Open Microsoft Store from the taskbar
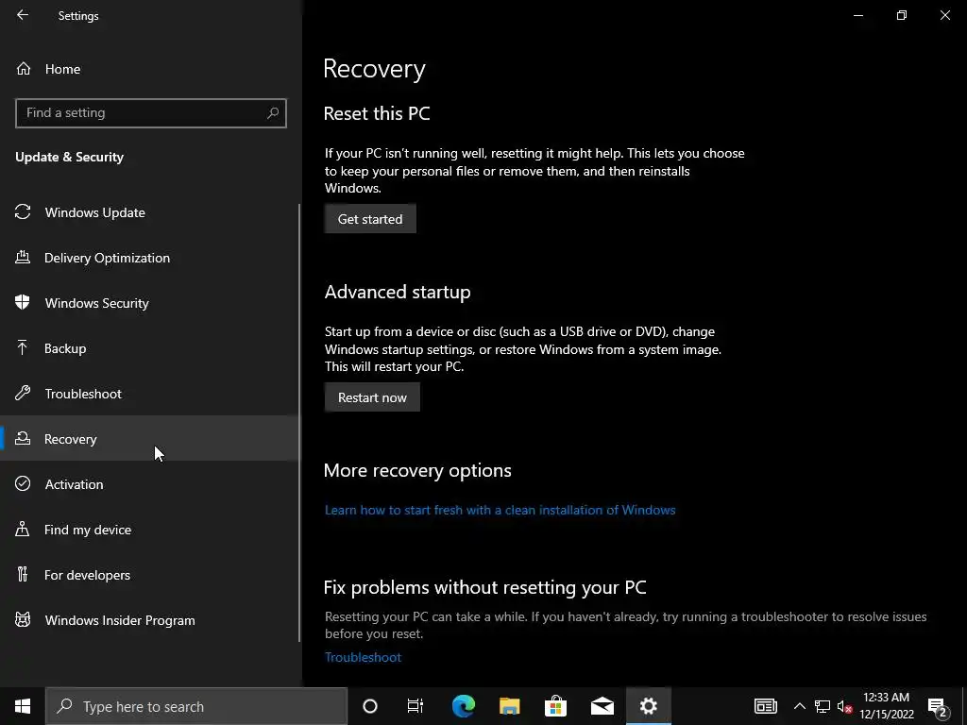This screenshot has height=725, width=967. pyautogui.click(x=555, y=706)
